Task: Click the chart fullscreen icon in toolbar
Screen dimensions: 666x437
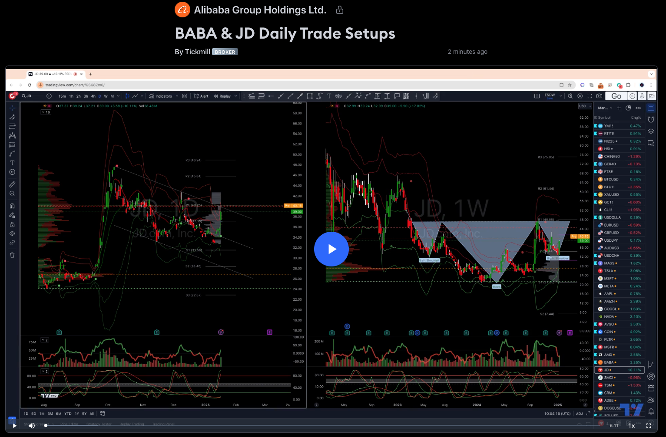Action: (x=590, y=96)
